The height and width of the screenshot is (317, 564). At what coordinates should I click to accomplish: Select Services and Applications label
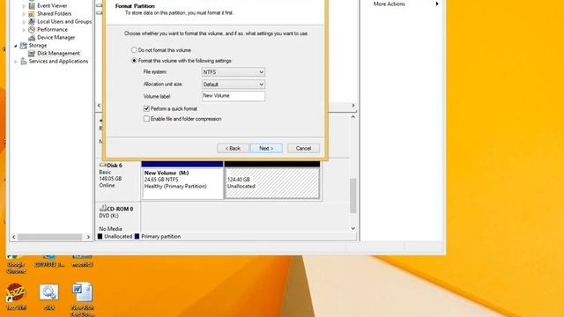coord(58,61)
